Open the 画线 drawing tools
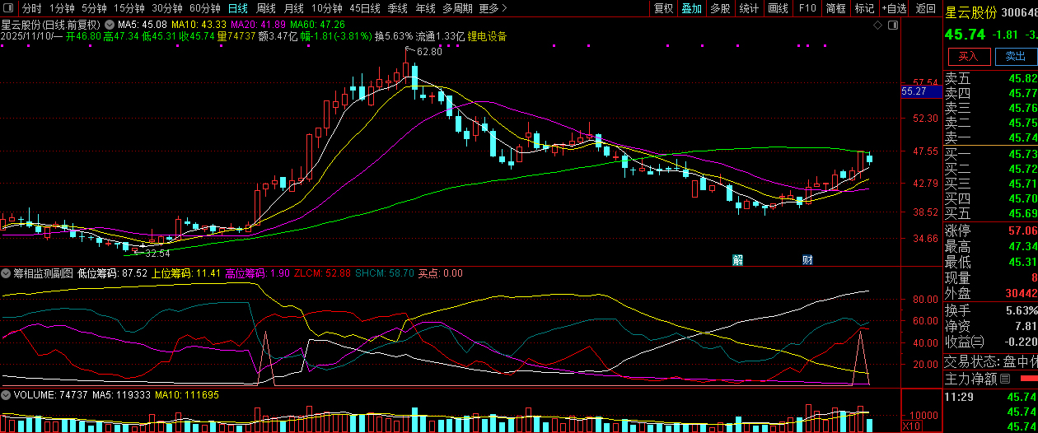Image resolution: width=1038 pixels, height=433 pixels. pyautogui.click(x=778, y=8)
